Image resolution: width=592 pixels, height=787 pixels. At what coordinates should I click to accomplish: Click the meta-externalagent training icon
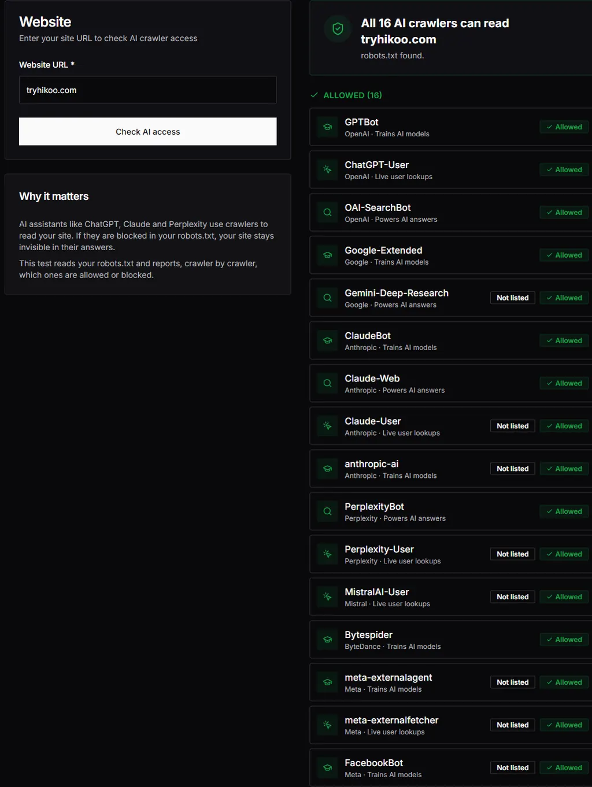coord(327,683)
